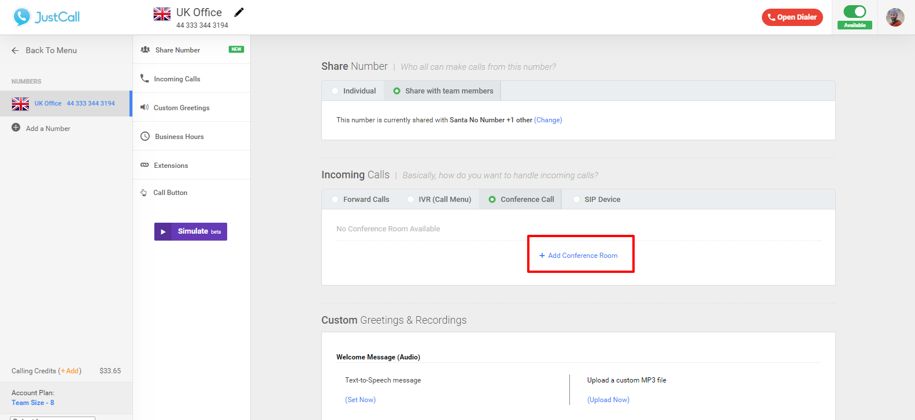Click Upload Now for custom MP3
915x420 pixels.
(609, 400)
